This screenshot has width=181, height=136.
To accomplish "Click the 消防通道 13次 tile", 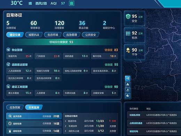I will click(x=76, y=56).
